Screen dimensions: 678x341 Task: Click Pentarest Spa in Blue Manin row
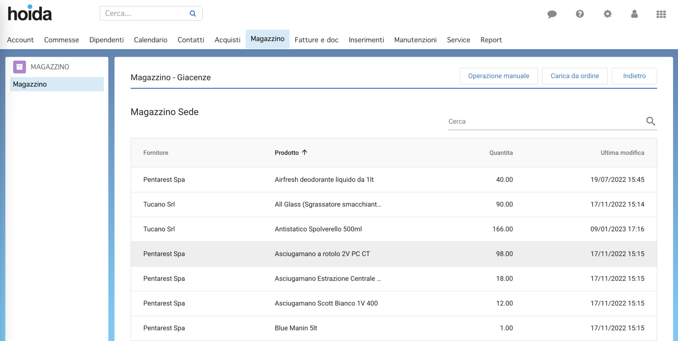coord(164,328)
